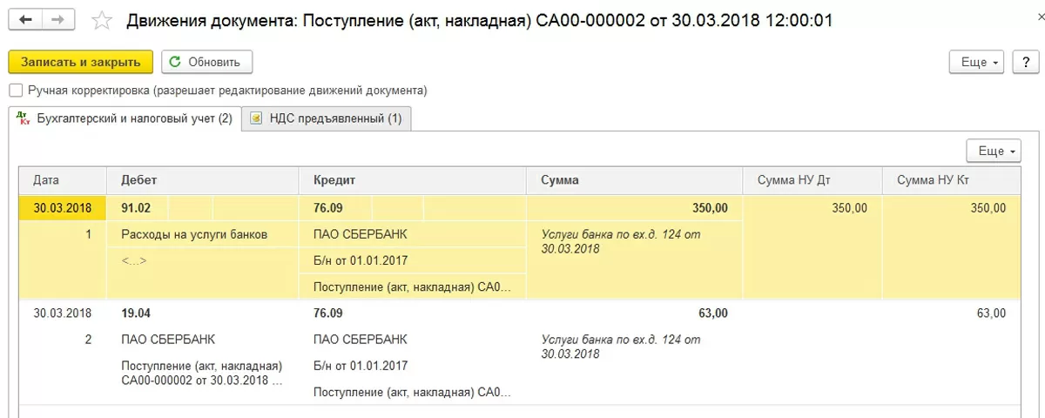Viewport: 1045px width, 418px height.
Task: Click the Записать и закрыть button
Action: tap(80, 62)
